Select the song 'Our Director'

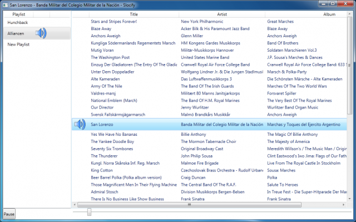click(x=102, y=107)
